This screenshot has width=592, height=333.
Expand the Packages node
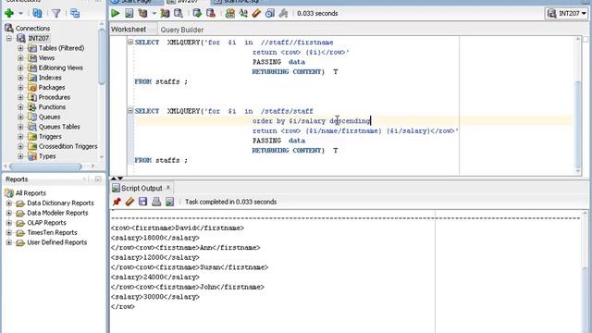[x=20, y=87]
